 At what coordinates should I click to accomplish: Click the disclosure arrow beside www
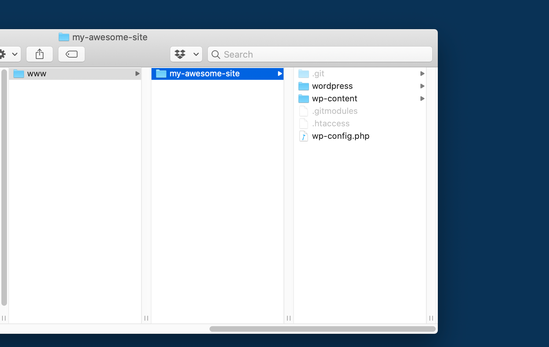pyautogui.click(x=137, y=74)
